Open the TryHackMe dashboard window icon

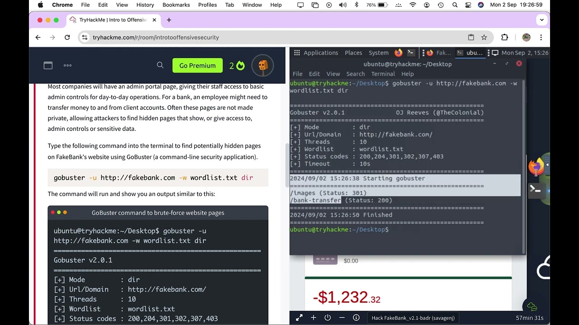tap(48, 65)
